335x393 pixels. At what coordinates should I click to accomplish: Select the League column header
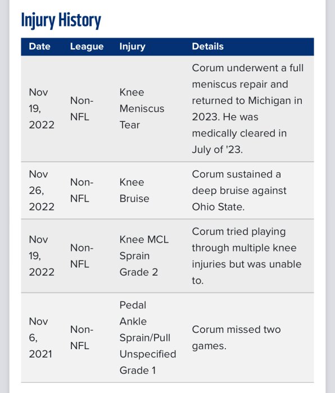(87, 47)
